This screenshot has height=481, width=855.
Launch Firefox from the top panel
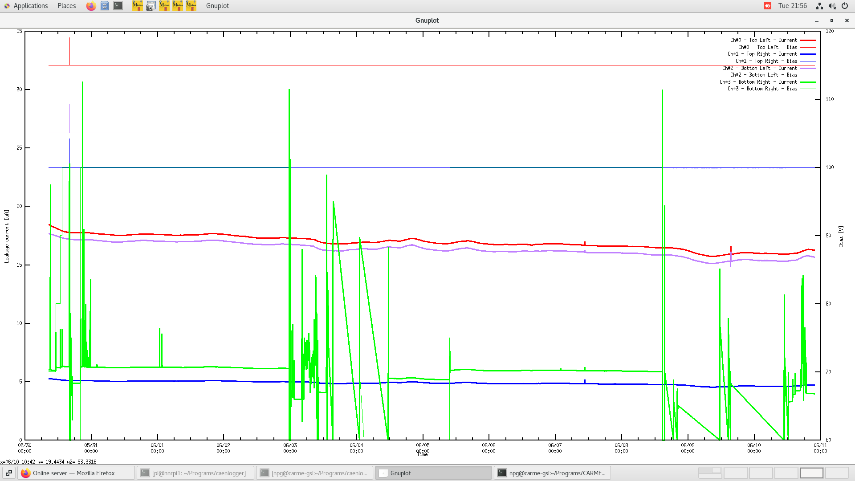coord(91,6)
